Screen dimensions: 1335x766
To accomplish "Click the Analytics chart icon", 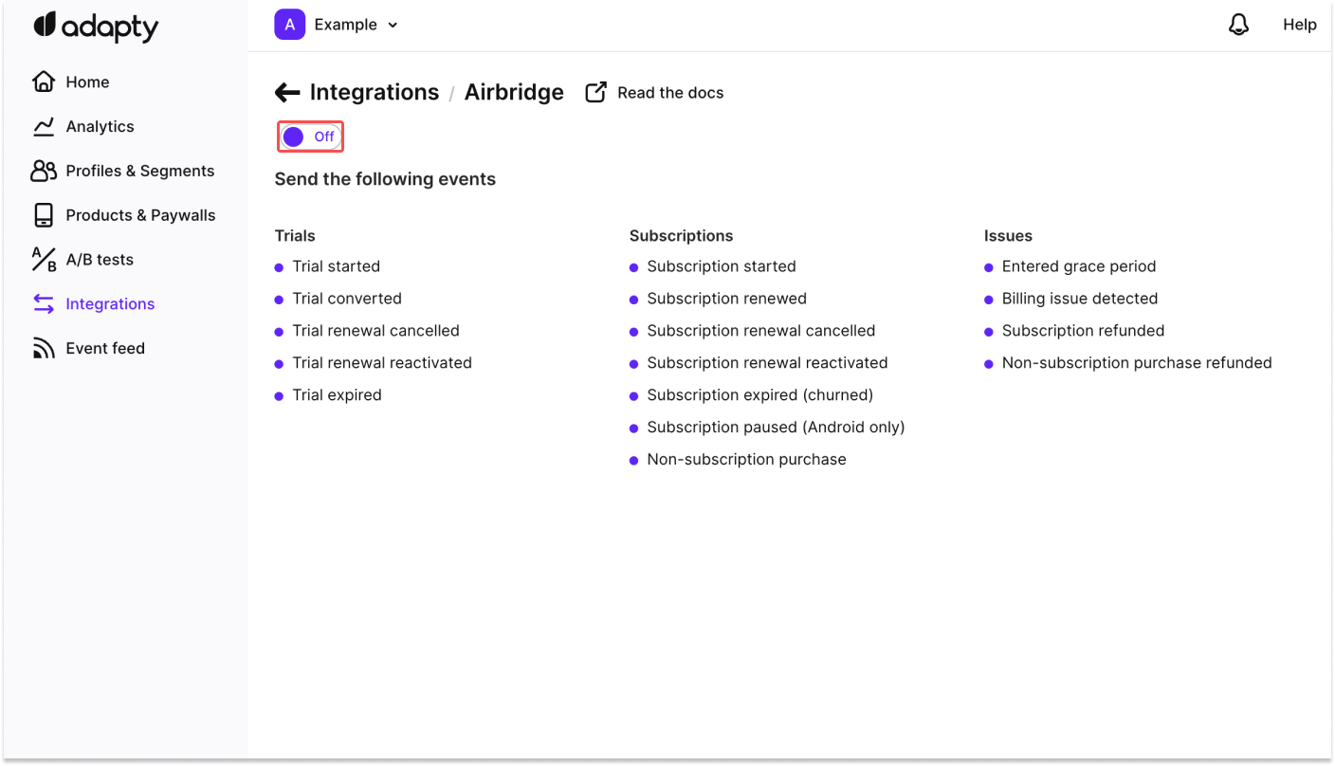I will click(x=44, y=126).
